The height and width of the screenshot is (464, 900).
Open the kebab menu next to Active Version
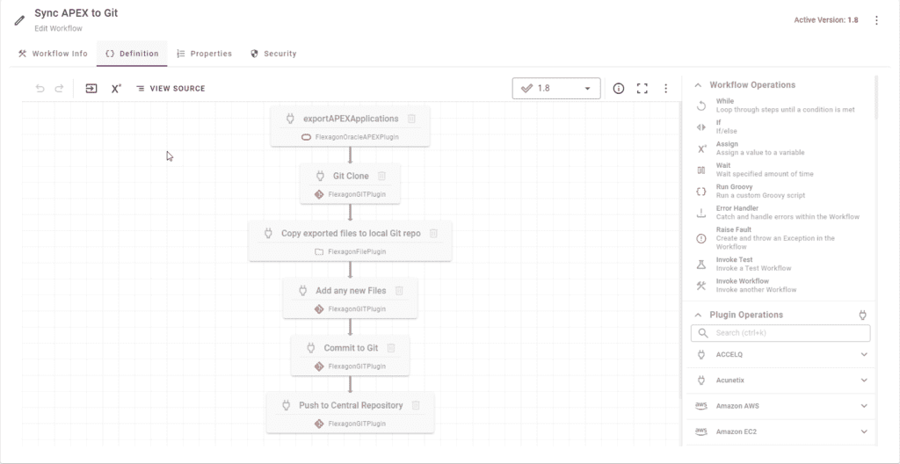(x=876, y=20)
